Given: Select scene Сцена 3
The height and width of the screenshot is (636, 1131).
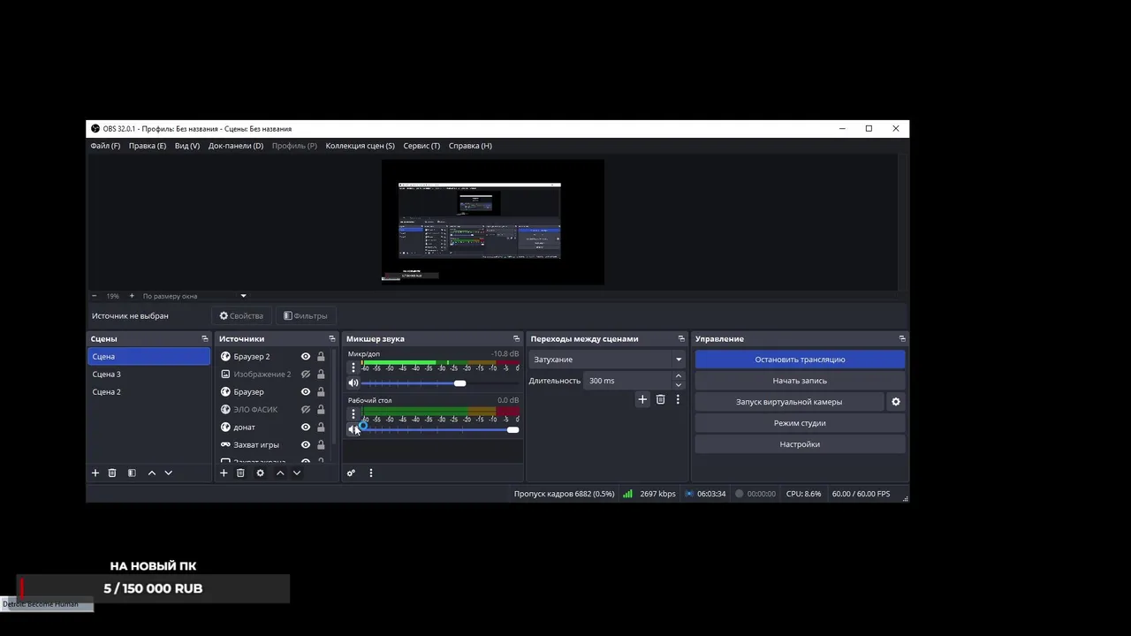Looking at the screenshot, I should pyautogui.click(x=149, y=374).
